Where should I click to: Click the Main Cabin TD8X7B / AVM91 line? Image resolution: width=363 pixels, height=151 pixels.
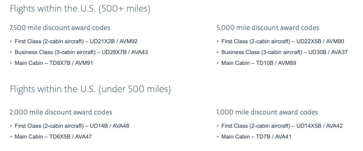click(x=54, y=63)
